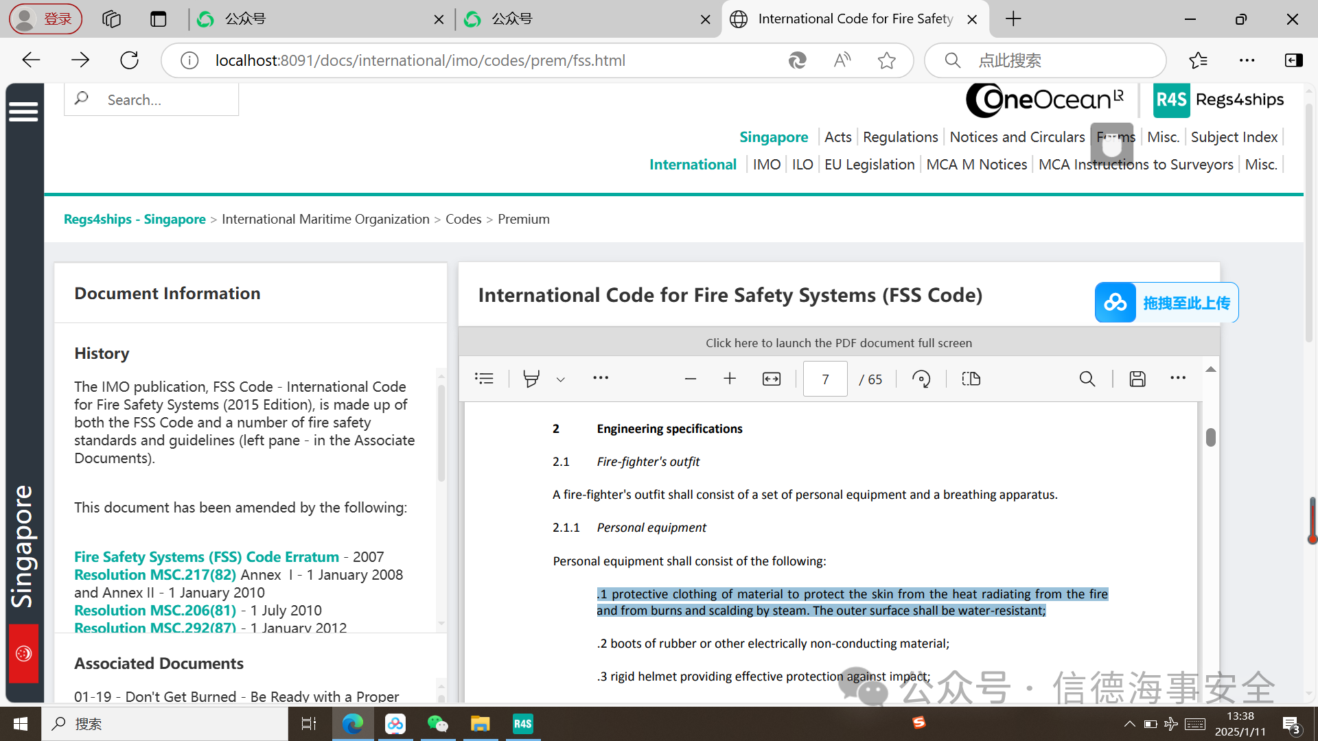This screenshot has width=1318, height=741.
Task: Rotate the PDF page
Action: point(921,379)
